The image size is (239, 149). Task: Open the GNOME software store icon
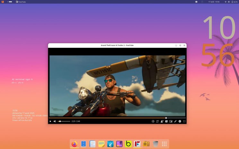pyautogui.click(x=111, y=144)
